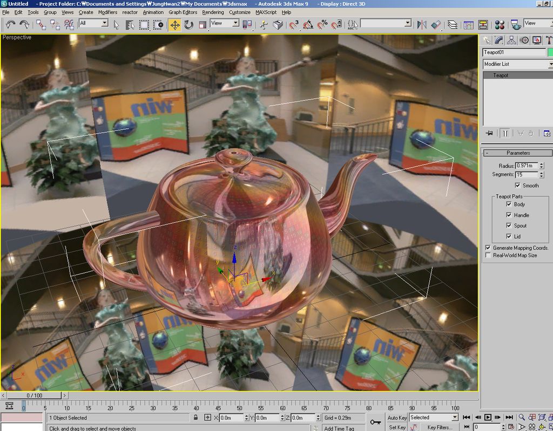Open the File menu
553x431 pixels.
tap(5, 12)
